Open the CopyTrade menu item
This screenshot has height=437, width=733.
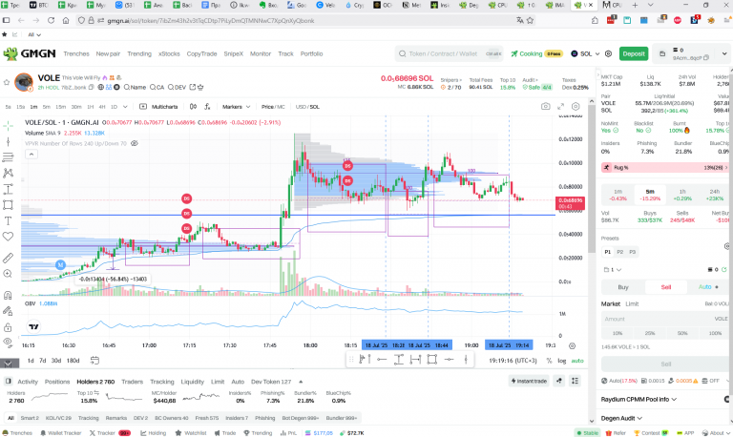[201, 53]
